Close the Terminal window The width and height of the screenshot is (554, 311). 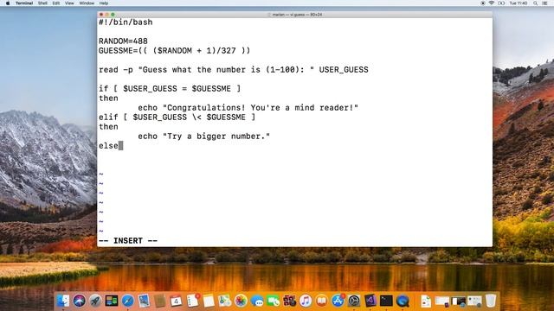[101, 15]
